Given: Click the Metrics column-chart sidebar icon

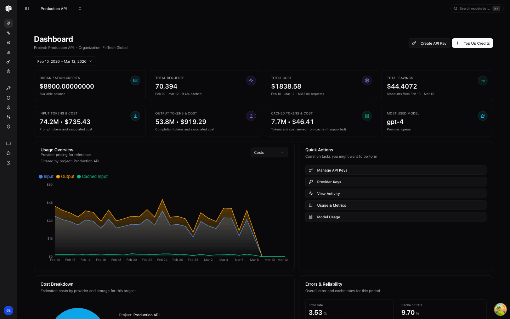Looking at the screenshot, I should click(8, 52).
